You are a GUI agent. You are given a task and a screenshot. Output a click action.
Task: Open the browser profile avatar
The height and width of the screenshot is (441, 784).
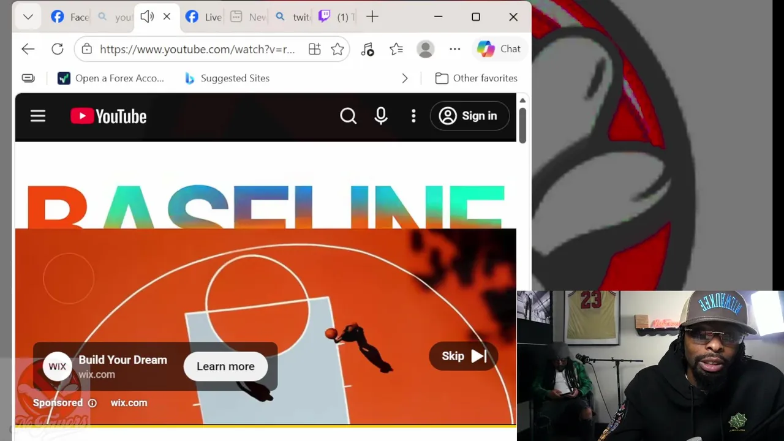pyautogui.click(x=425, y=49)
